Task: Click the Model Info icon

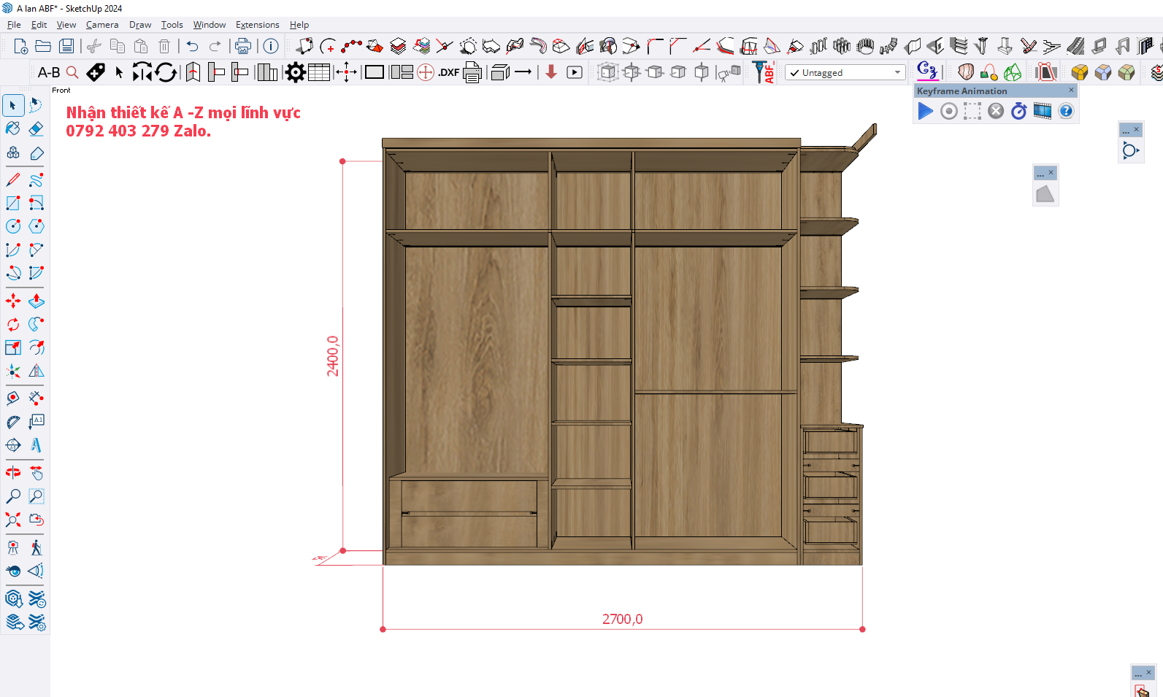Action: coord(271,46)
